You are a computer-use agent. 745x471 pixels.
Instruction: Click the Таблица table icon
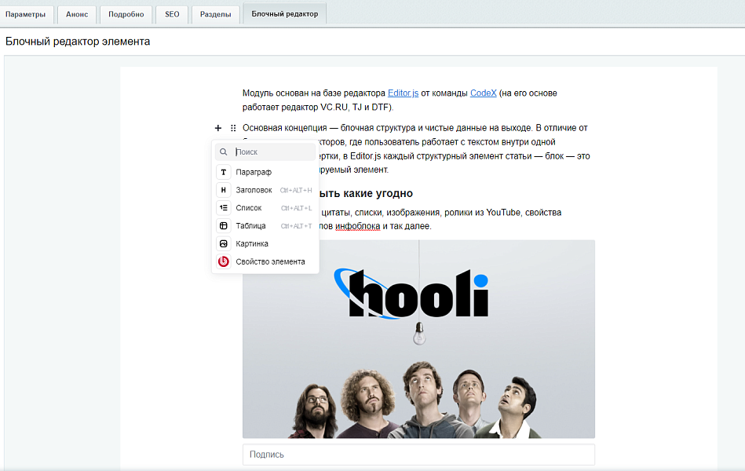pyautogui.click(x=224, y=226)
